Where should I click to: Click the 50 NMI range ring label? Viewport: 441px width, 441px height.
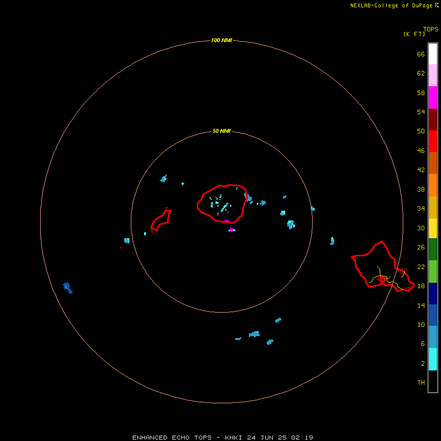click(x=221, y=131)
